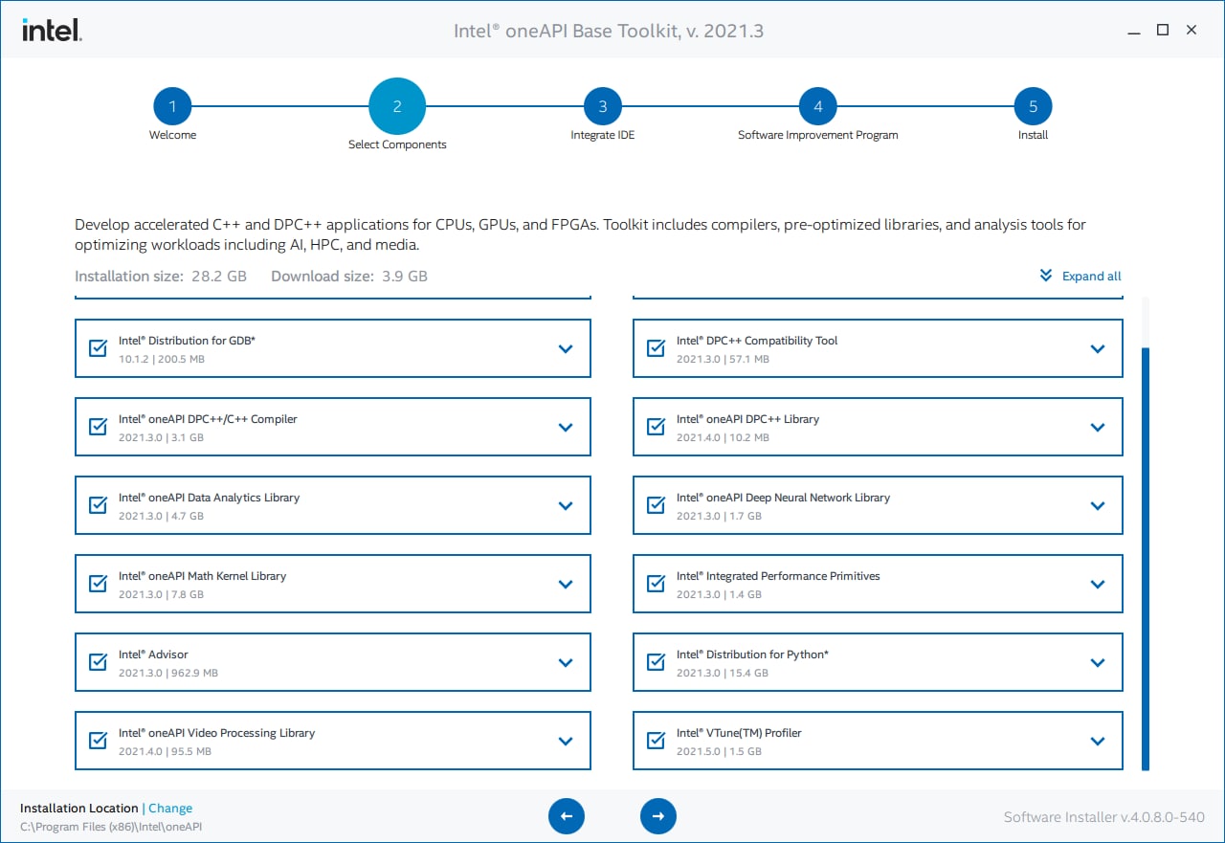Click step 5 Install circle
This screenshot has width=1225, height=843.
click(x=1034, y=107)
